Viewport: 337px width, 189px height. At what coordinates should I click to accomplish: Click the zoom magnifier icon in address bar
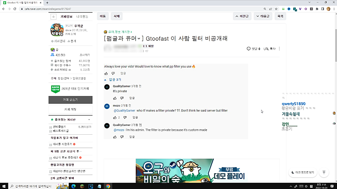tap(265, 9)
